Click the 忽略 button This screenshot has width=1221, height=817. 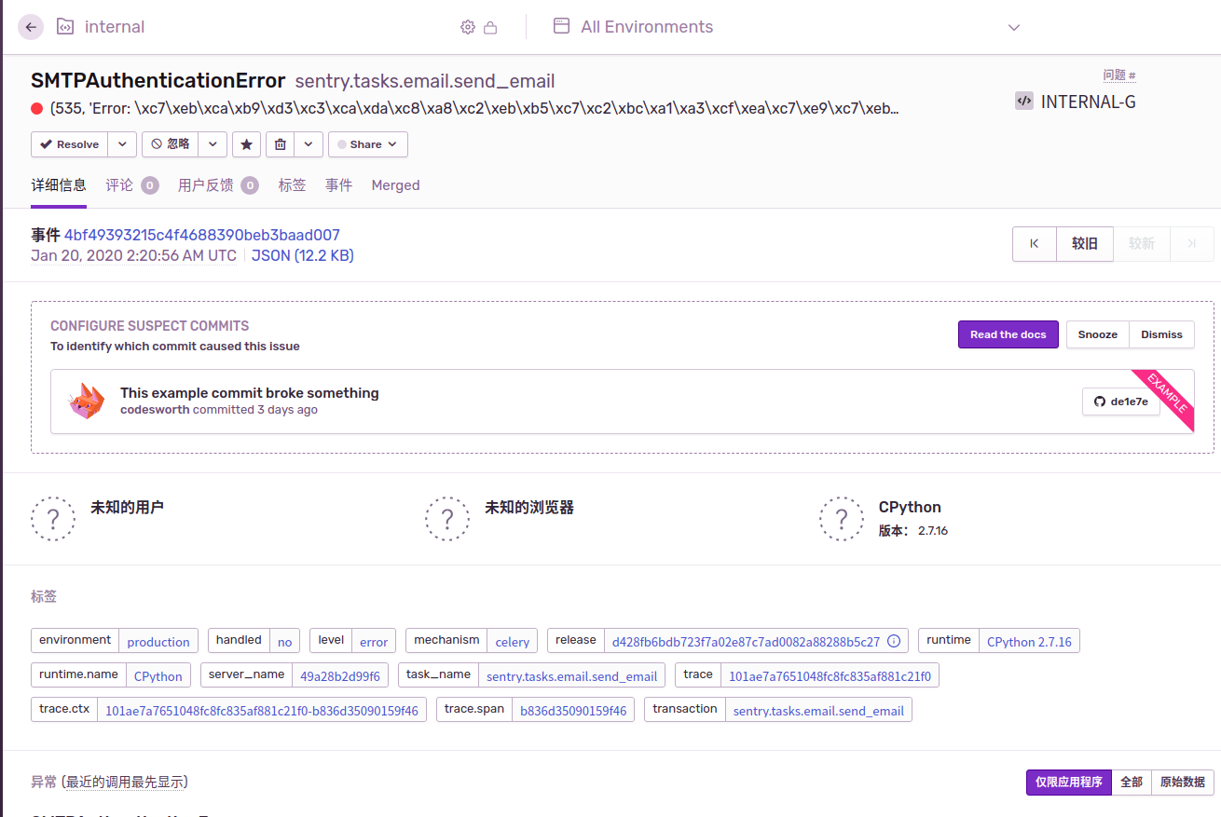170,144
